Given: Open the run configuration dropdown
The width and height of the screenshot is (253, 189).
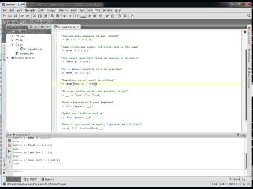Looking at the screenshot, I should [83, 16].
